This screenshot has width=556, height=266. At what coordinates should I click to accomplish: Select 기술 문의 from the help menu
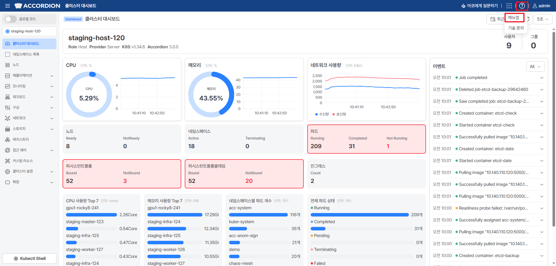(516, 28)
